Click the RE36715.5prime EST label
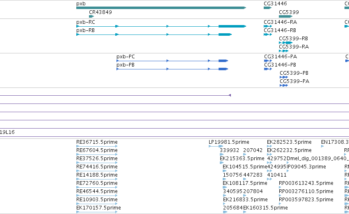349x214 pixels. [97, 142]
